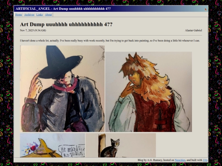Go to the Links tab

(x=39, y=14)
